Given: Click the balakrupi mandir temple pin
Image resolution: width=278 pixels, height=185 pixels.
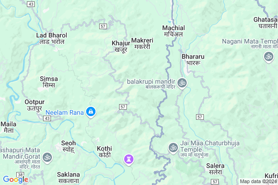Looking at the screenshot, I should pyautogui.click(x=182, y=83).
